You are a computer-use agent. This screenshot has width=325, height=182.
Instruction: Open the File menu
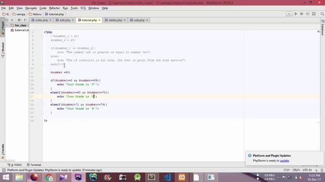[4, 8]
